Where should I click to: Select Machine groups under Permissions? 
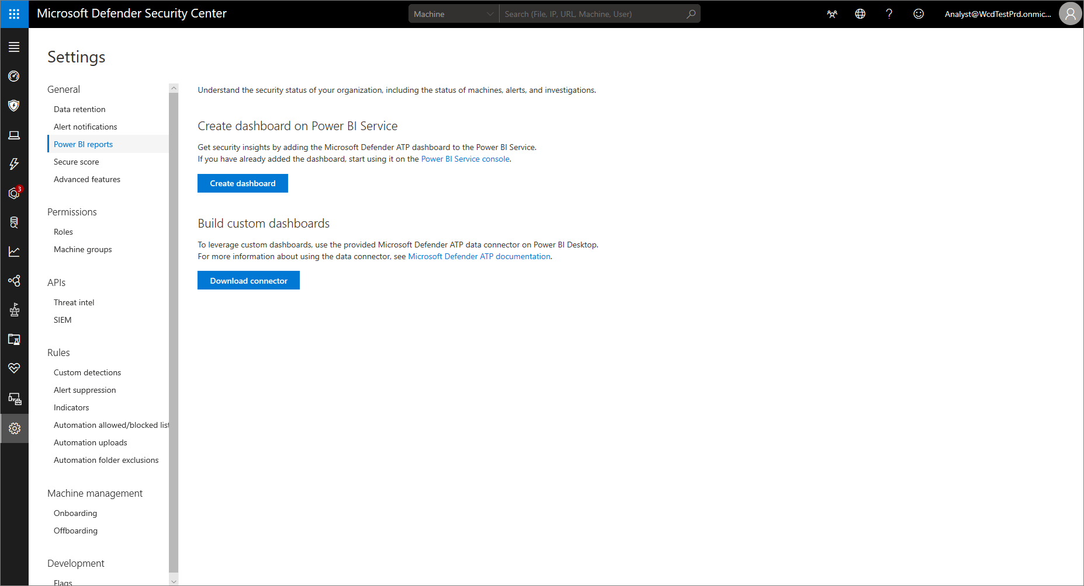[83, 249]
